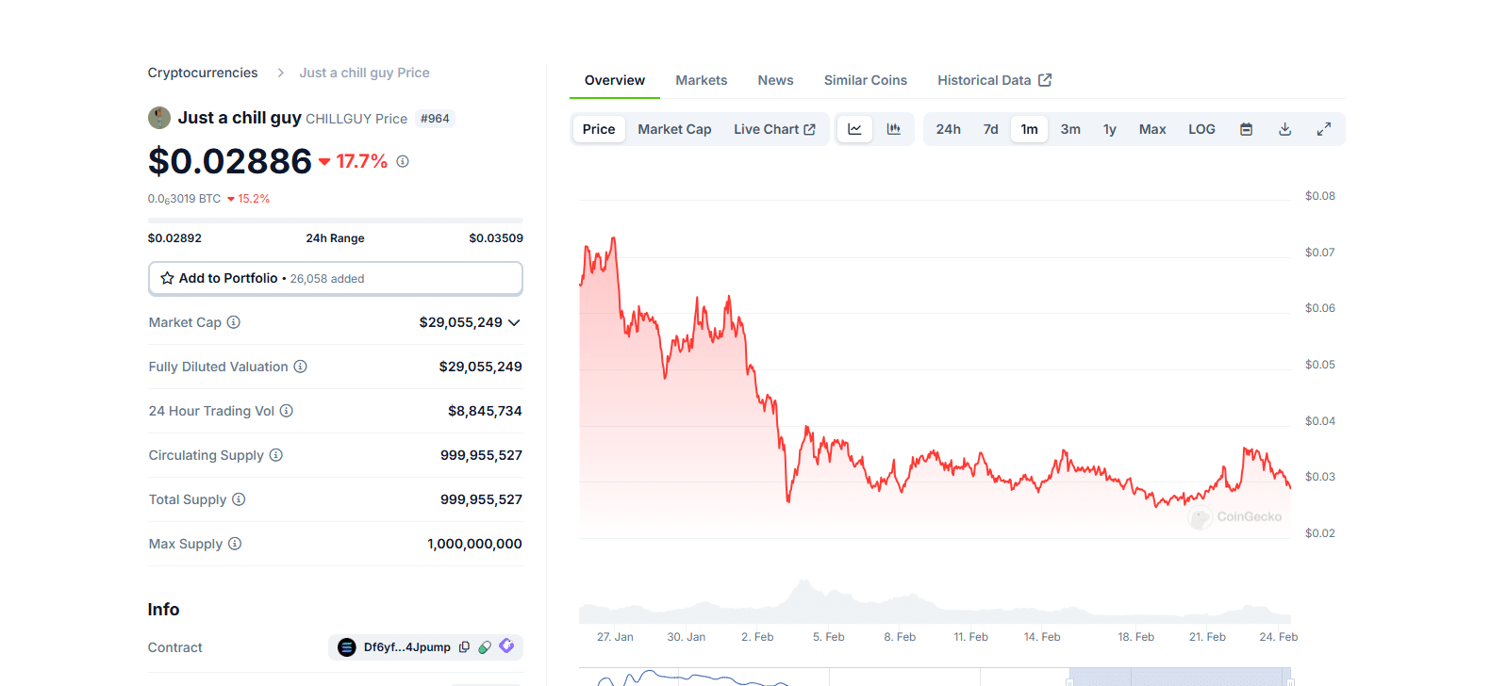The image size is (1507, 686).
Task: Go to Cryptocurrencies breadcrumb link
Action: (203, 73)
